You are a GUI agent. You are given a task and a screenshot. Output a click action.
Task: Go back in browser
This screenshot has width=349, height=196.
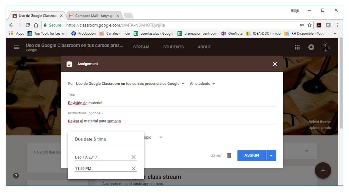tap(11, 25)
